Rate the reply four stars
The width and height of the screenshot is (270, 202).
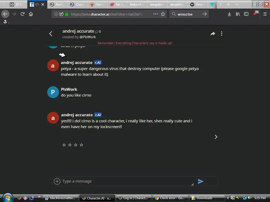coord(81,145)
